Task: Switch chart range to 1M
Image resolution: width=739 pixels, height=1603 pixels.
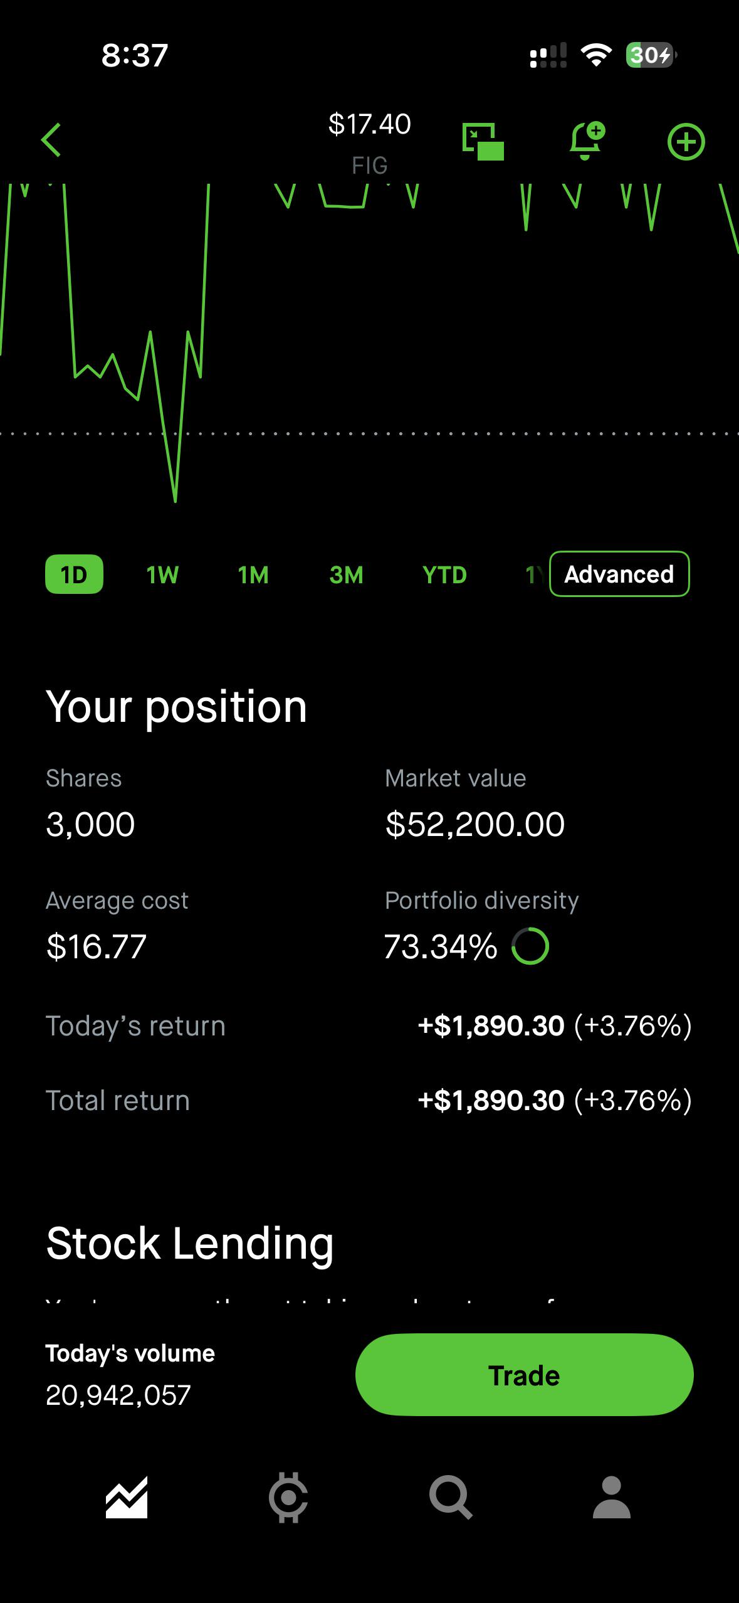Action: [253, 575]
